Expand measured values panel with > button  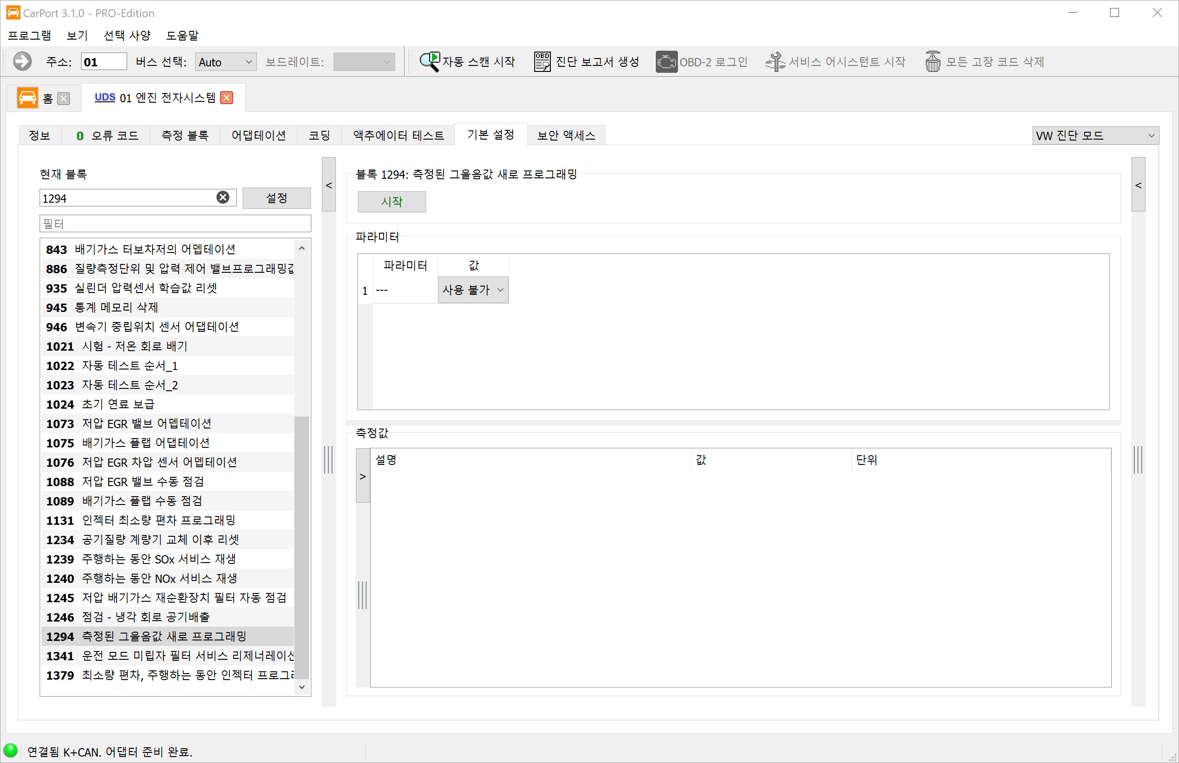click(362, 476)
